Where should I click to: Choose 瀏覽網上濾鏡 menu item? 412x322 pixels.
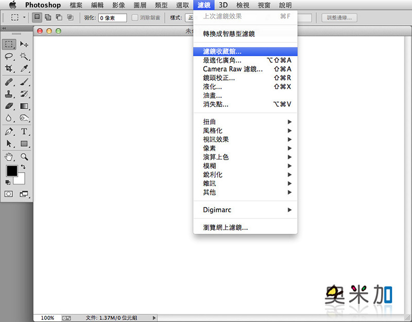pyautogui.click(x=246, y=227)
